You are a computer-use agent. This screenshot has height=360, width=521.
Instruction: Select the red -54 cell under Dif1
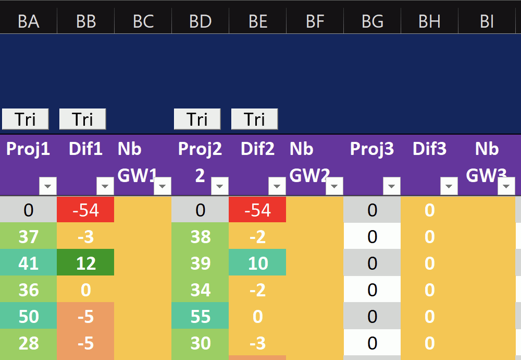pyautogui.click(x=85, y=210)
